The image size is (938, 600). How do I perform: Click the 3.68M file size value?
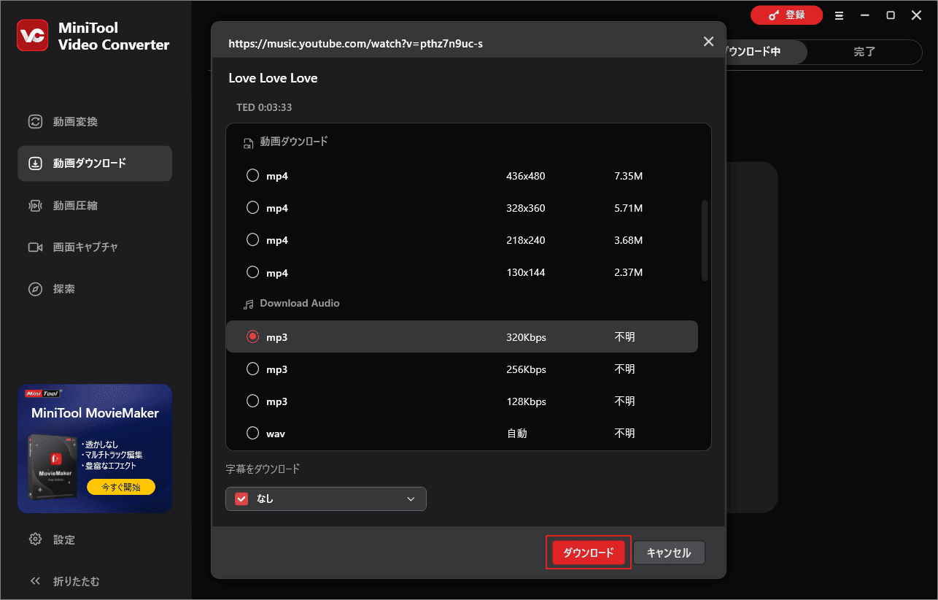click(629, 240)
